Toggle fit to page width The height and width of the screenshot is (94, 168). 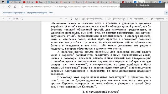click(76, 19)
